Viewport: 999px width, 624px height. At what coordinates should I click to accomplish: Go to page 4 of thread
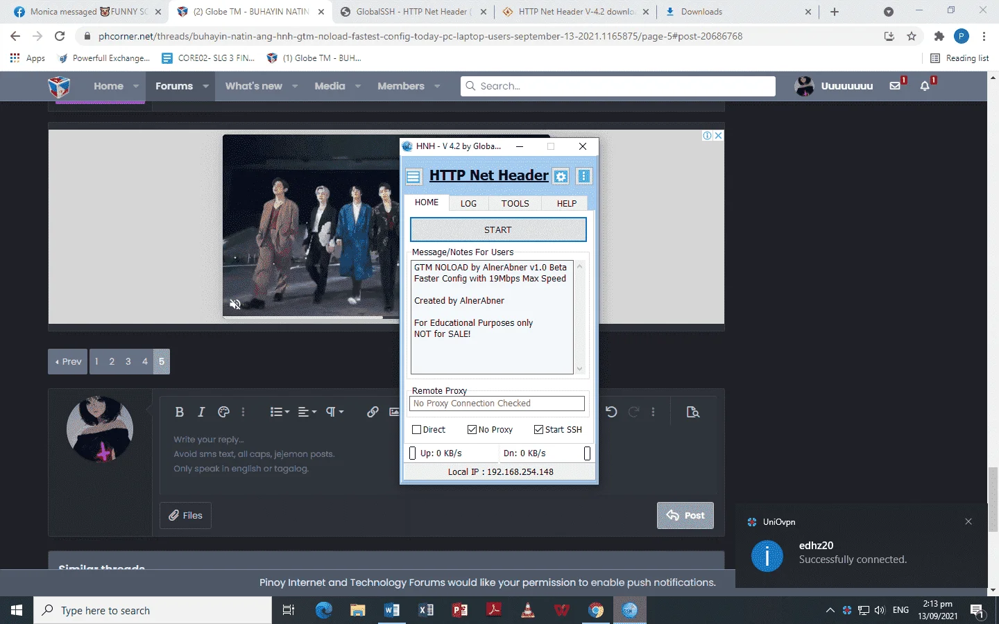145,361
